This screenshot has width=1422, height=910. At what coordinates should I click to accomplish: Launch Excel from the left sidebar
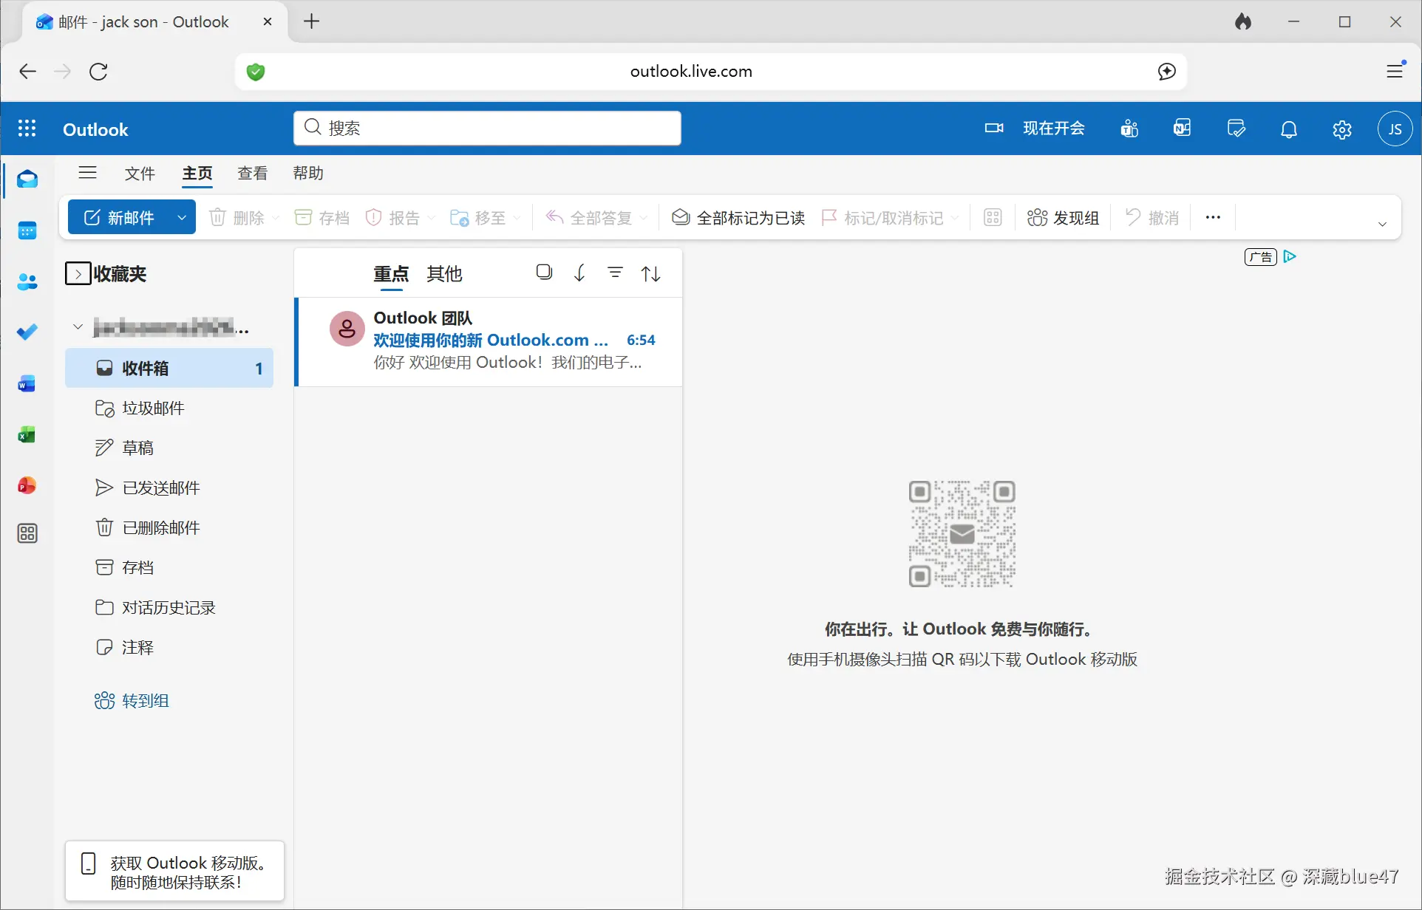pos(27,435)
